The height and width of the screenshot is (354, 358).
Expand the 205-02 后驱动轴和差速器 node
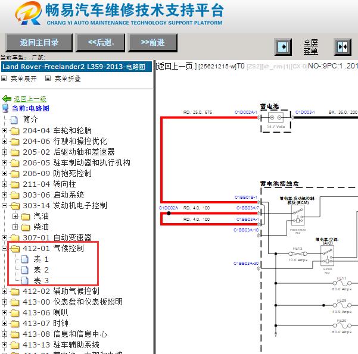pos(4,152)
